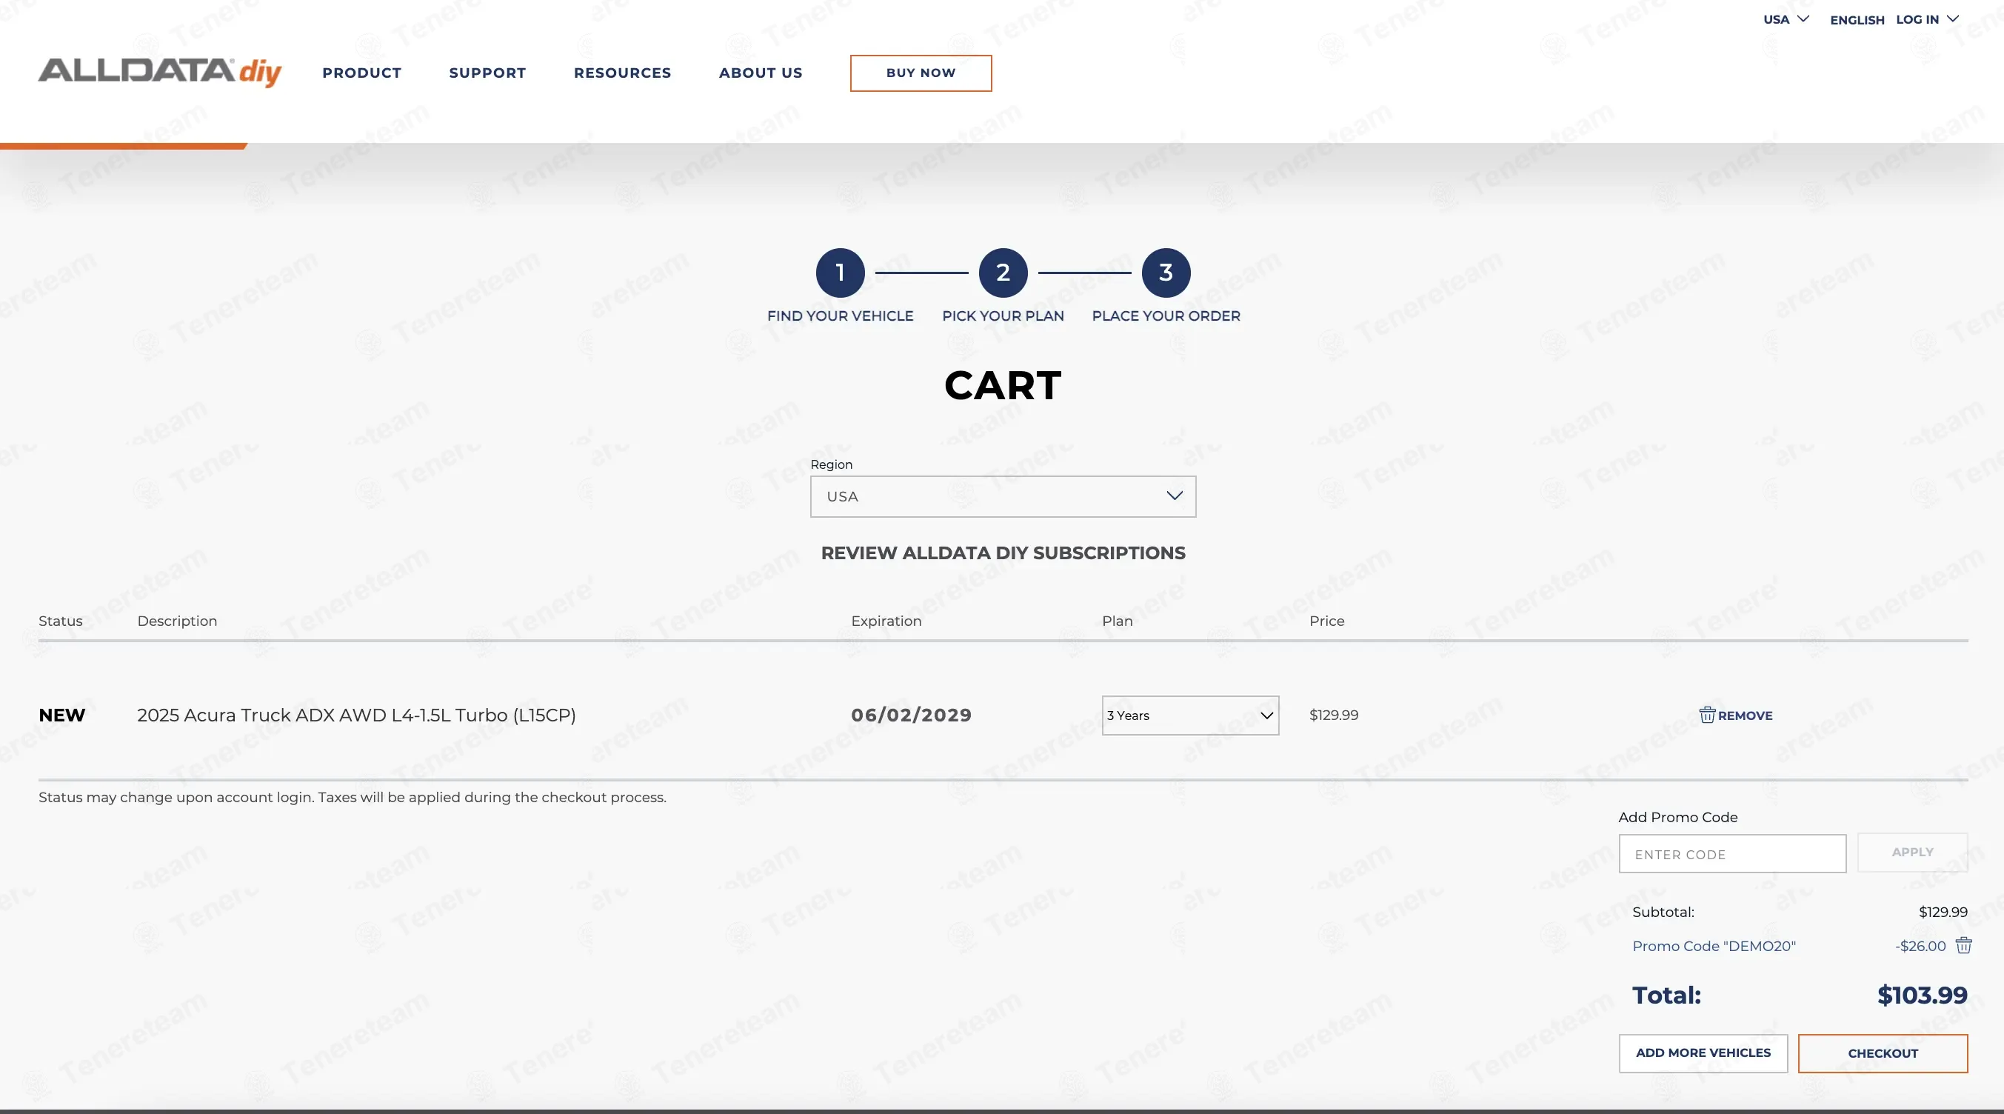Open the Region dropdown showing USA
Image resolution: width=2004 pixels, height=1114 pixels.
click(1003, 496)
